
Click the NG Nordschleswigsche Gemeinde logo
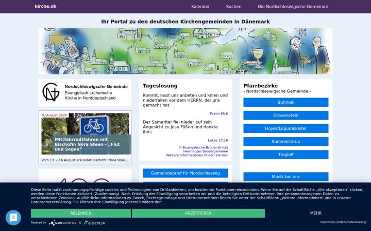tap(85, 92)
